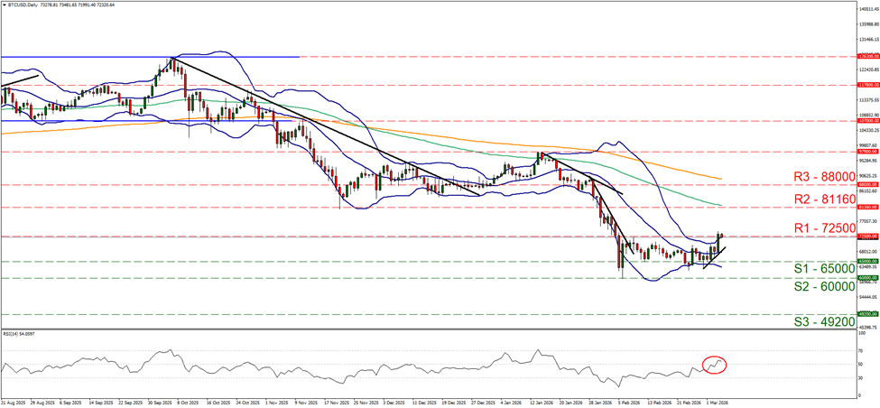The height and width of the screenshot is (408, 880).
Task: Click the 107000.00 red price tag
Action: click(x=867, y=121)
